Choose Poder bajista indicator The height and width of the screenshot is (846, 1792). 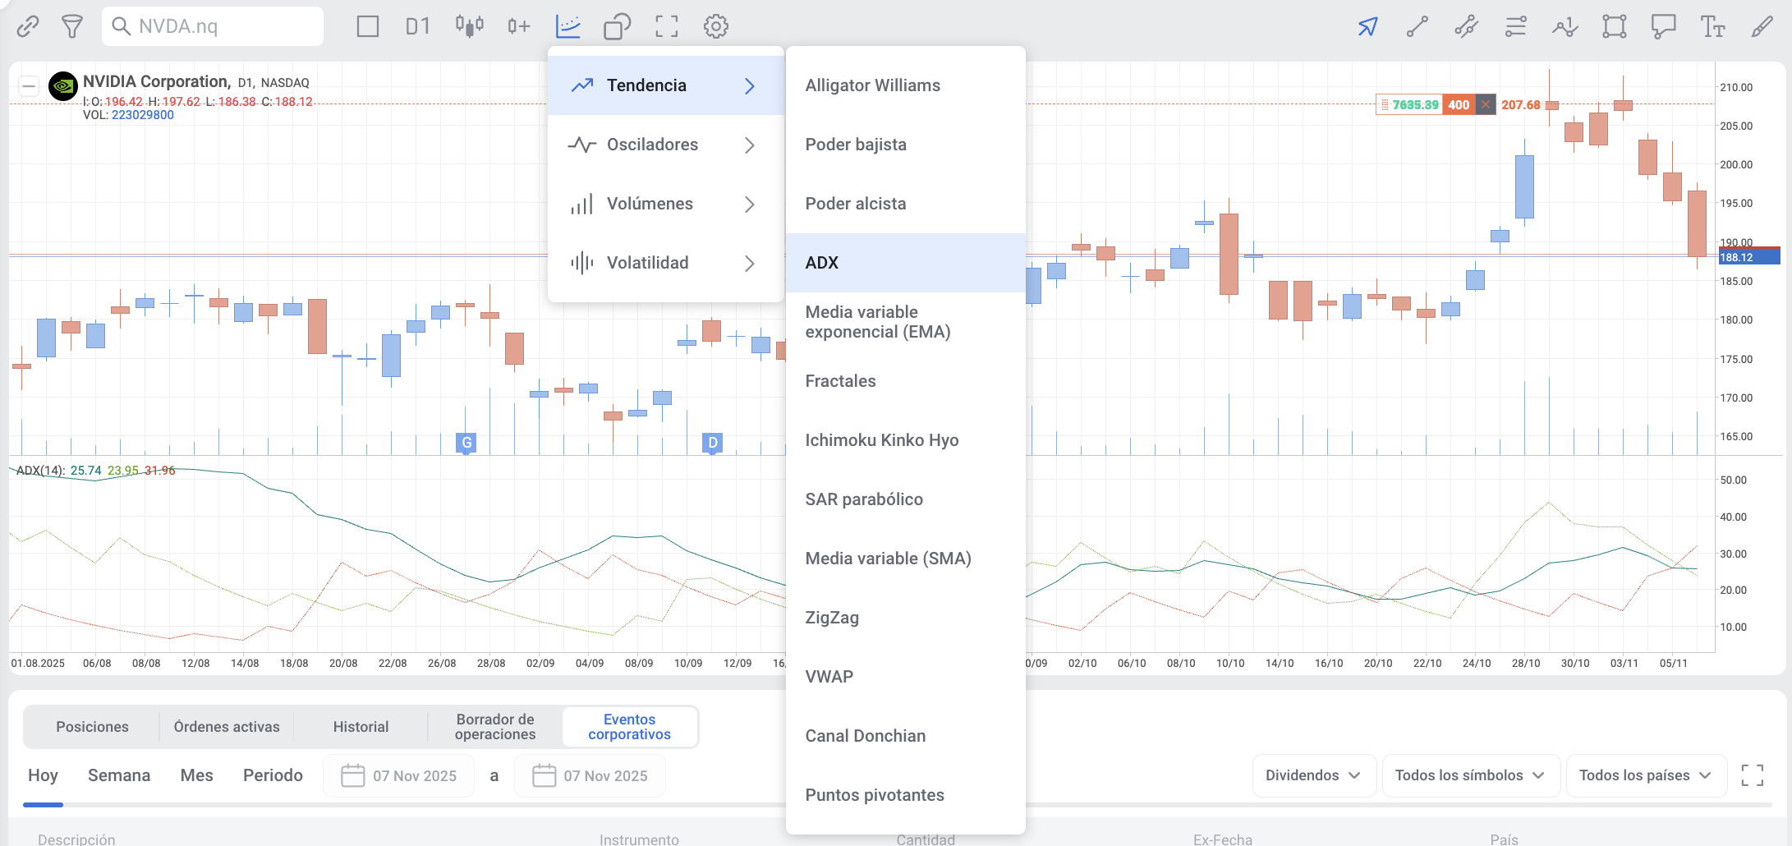(x=906, y=145)
